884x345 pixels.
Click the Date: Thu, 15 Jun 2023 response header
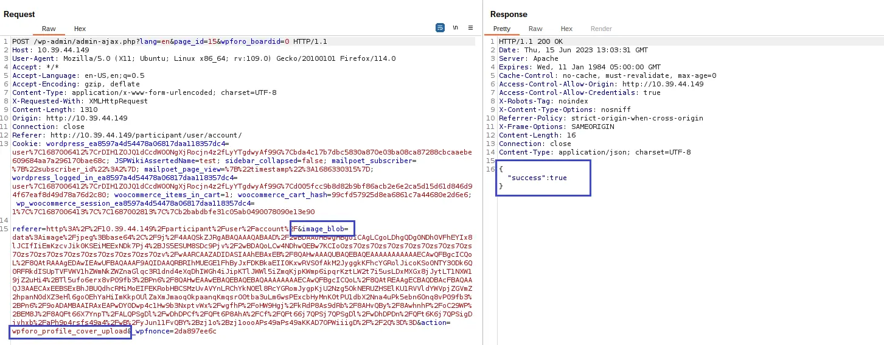pyautogui.click(x=573, y=50)
